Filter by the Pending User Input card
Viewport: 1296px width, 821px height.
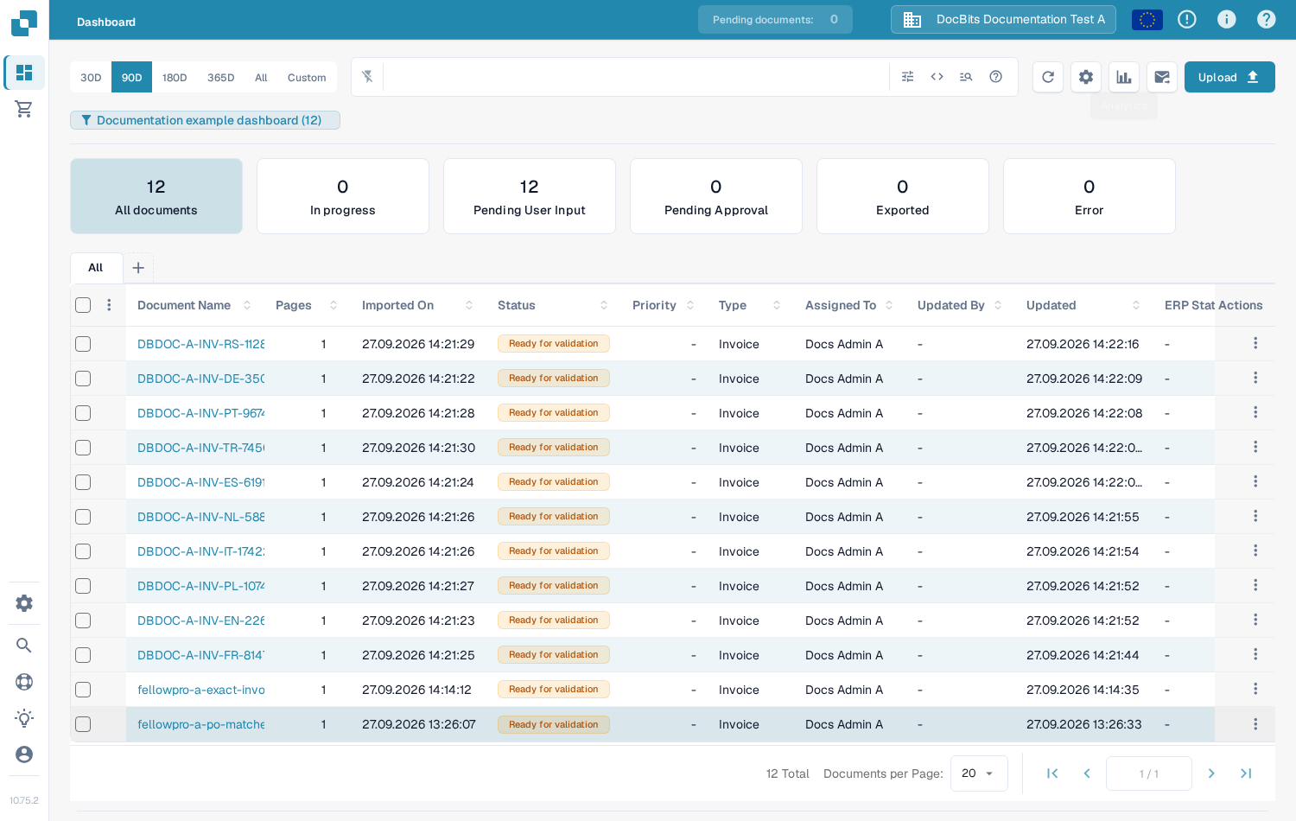click(530, 196)
